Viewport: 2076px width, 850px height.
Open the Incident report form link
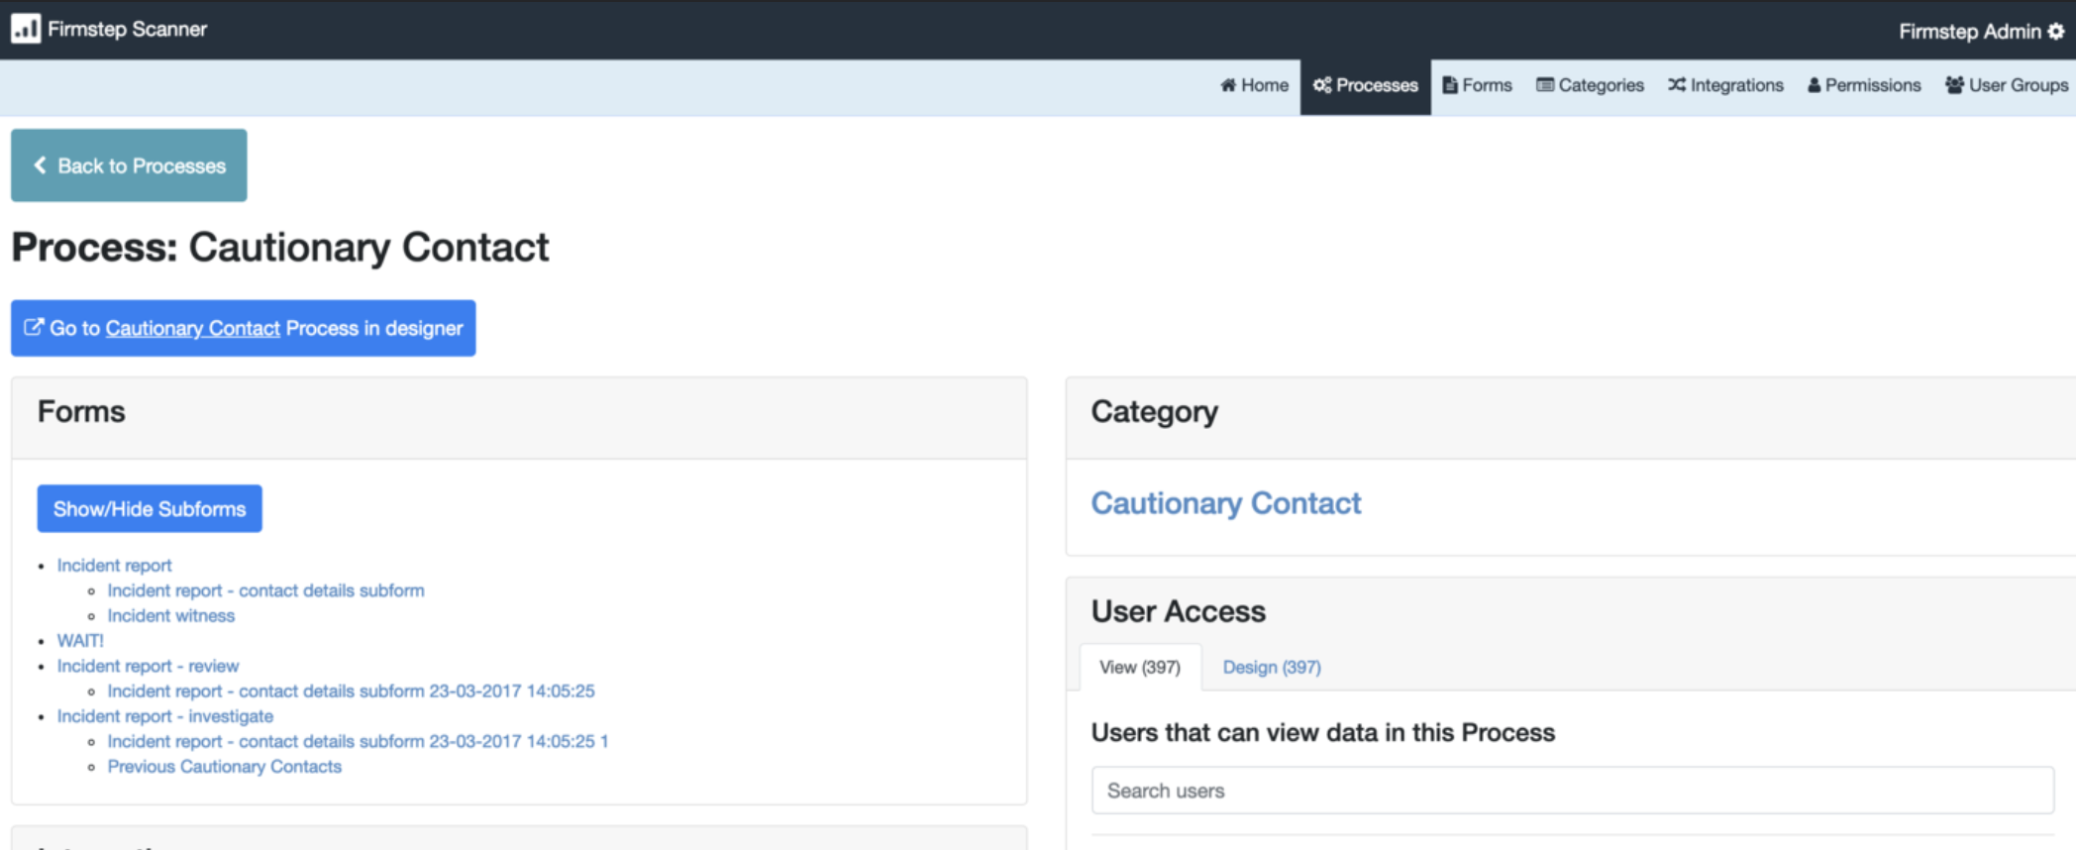[x=114, y=565]
